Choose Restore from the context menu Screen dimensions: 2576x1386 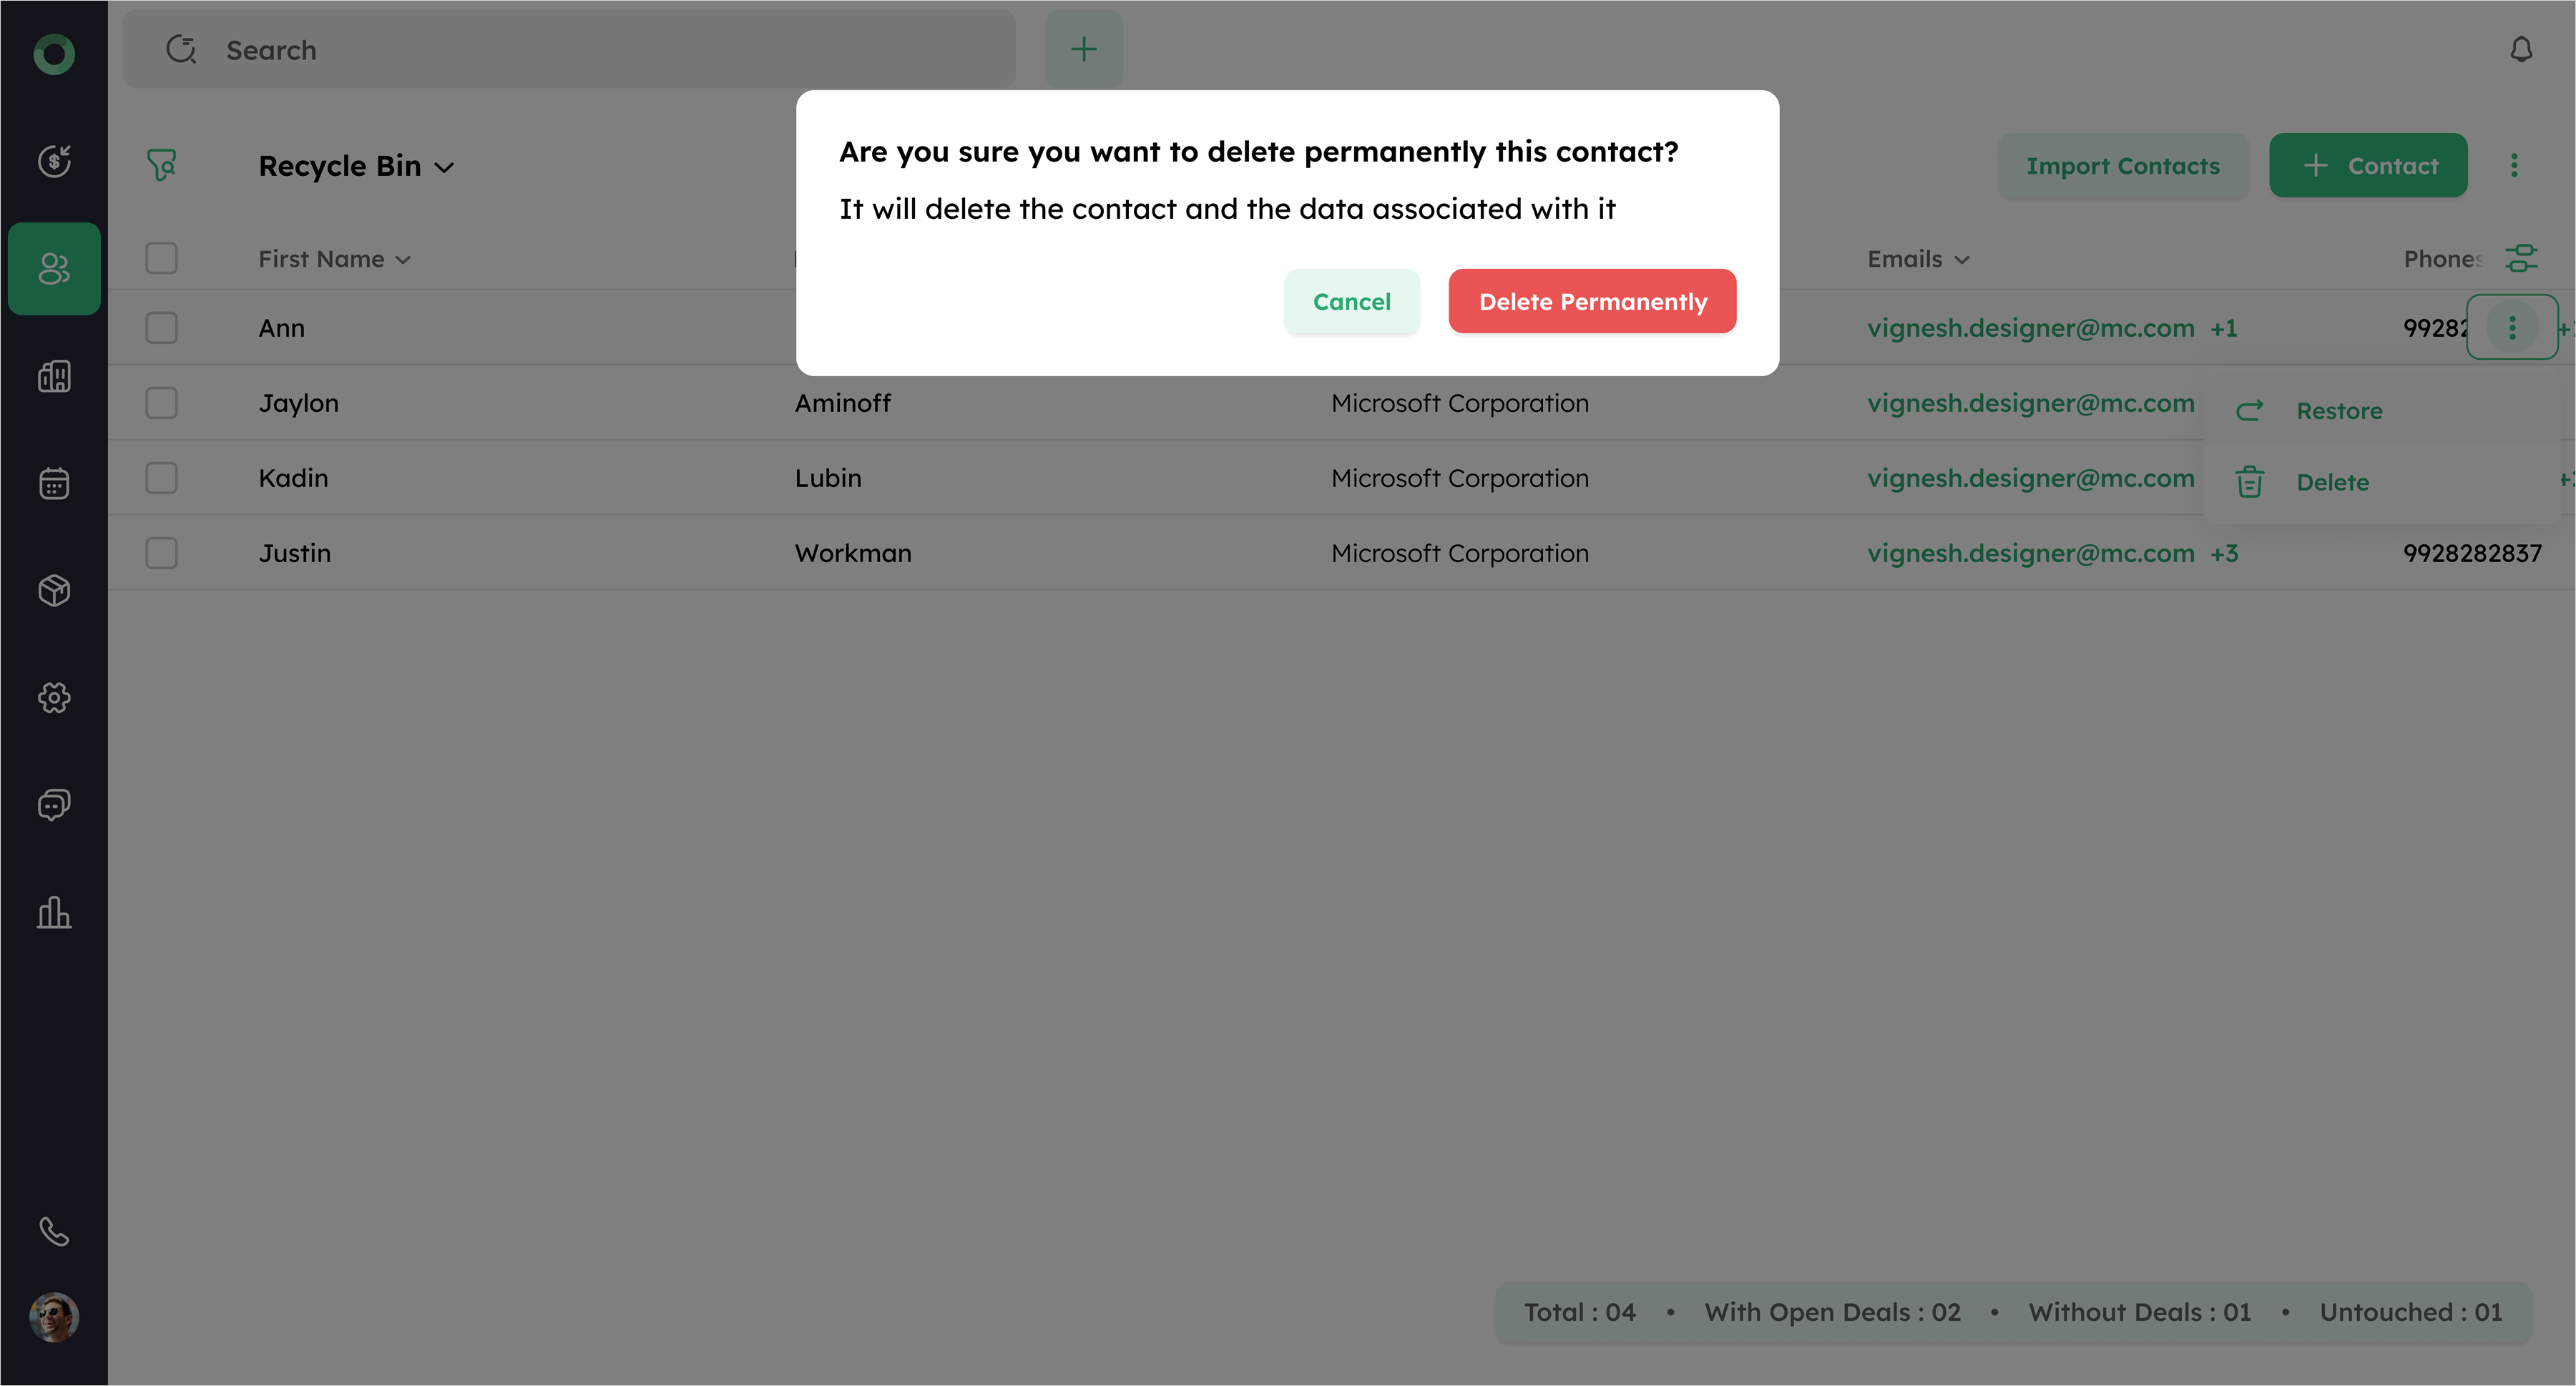[x=2338, y=411]
